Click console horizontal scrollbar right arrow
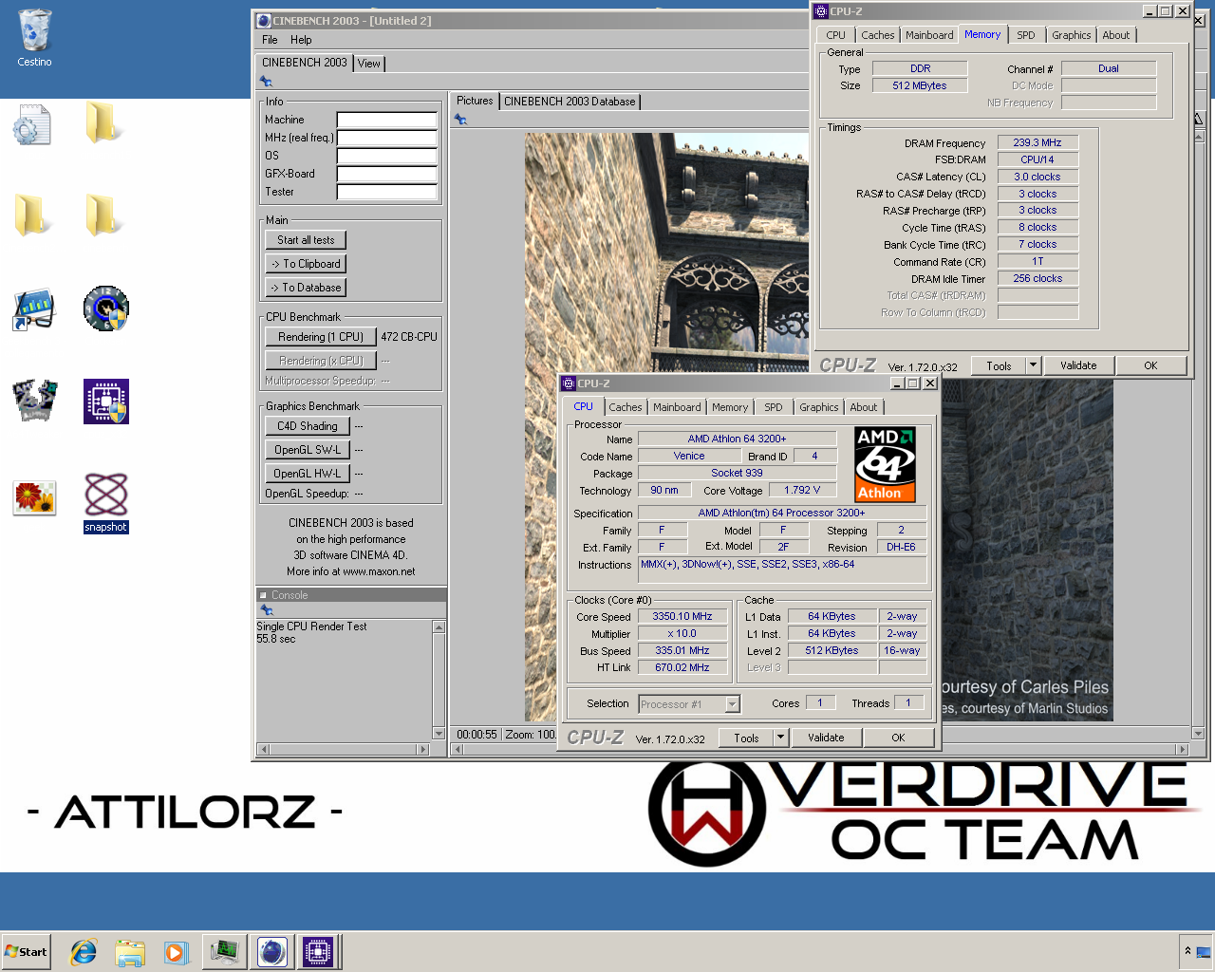 (423, 749)
